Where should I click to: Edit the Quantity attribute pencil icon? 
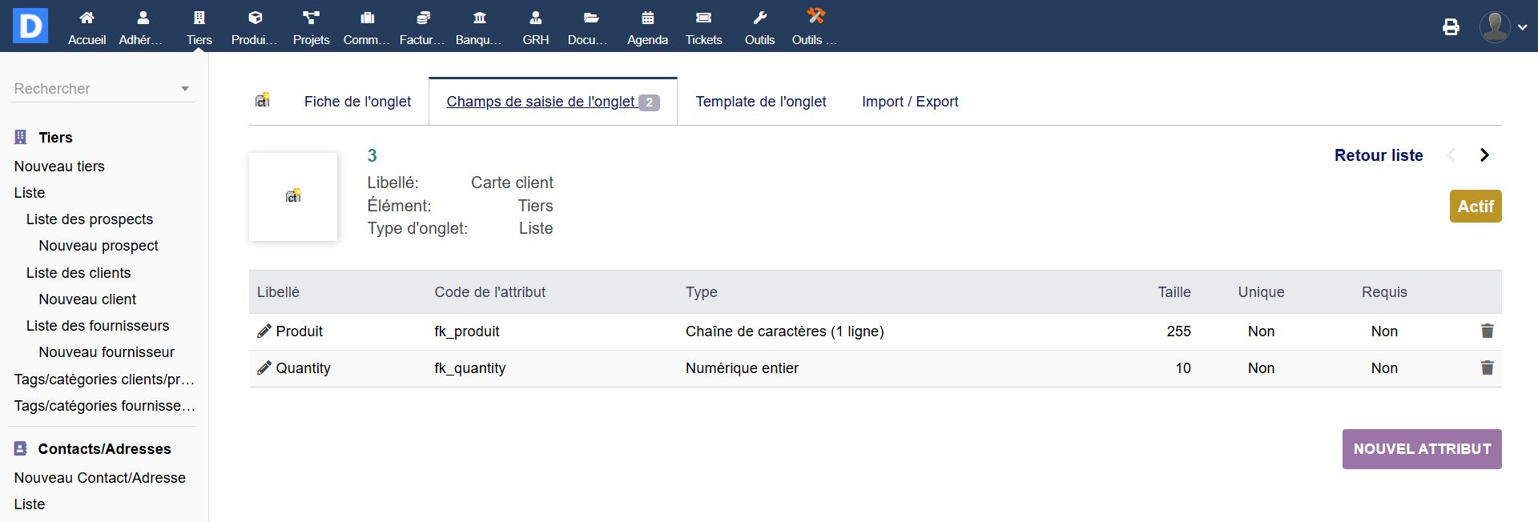point(264,367)
